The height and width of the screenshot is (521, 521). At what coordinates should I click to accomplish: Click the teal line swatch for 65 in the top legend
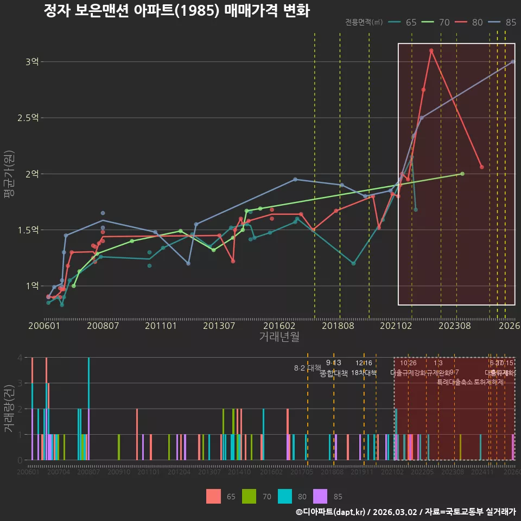coord(395,22)
